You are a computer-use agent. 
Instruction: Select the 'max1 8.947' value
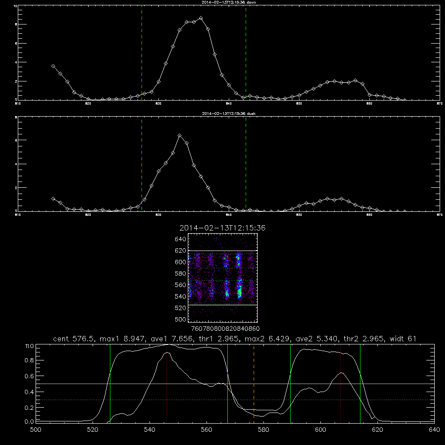click(x=123, y=339)
